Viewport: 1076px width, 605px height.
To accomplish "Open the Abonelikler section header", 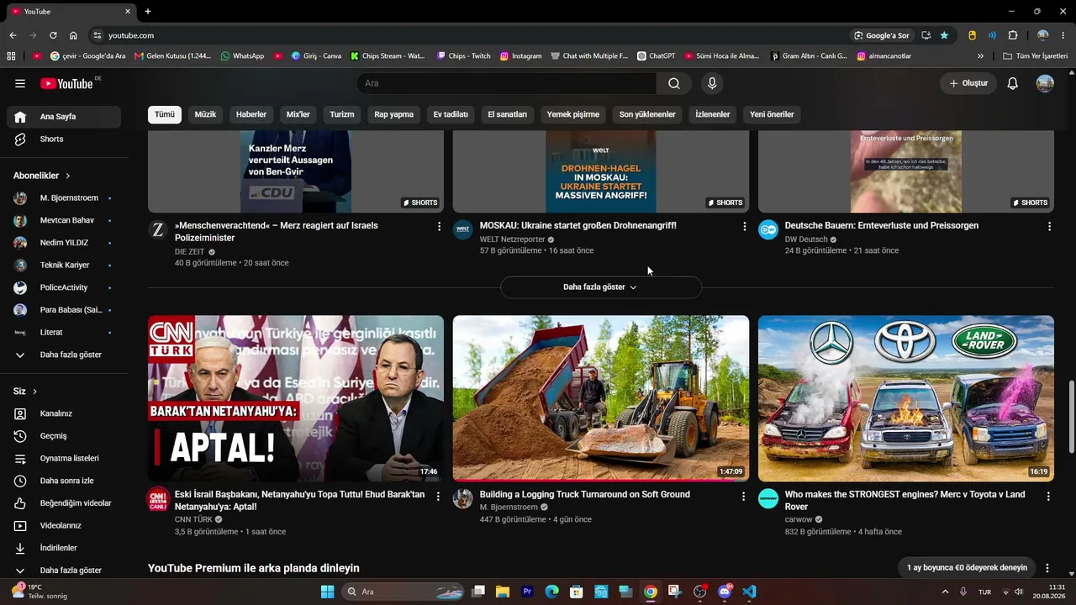I will pos(42,176).
